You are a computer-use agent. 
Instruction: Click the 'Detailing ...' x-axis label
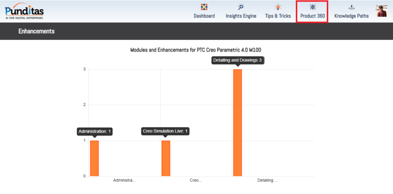click(x=267, y=180)
